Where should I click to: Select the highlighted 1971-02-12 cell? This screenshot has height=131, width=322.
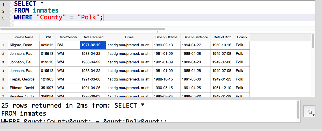coord(93,45)
